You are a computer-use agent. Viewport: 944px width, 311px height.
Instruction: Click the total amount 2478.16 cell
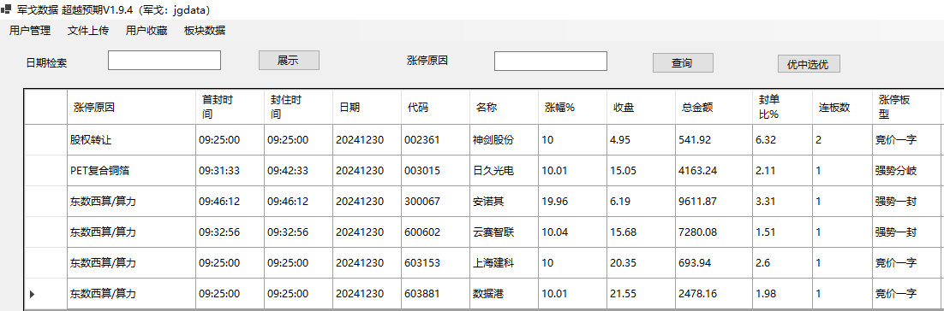click(714, 294)
